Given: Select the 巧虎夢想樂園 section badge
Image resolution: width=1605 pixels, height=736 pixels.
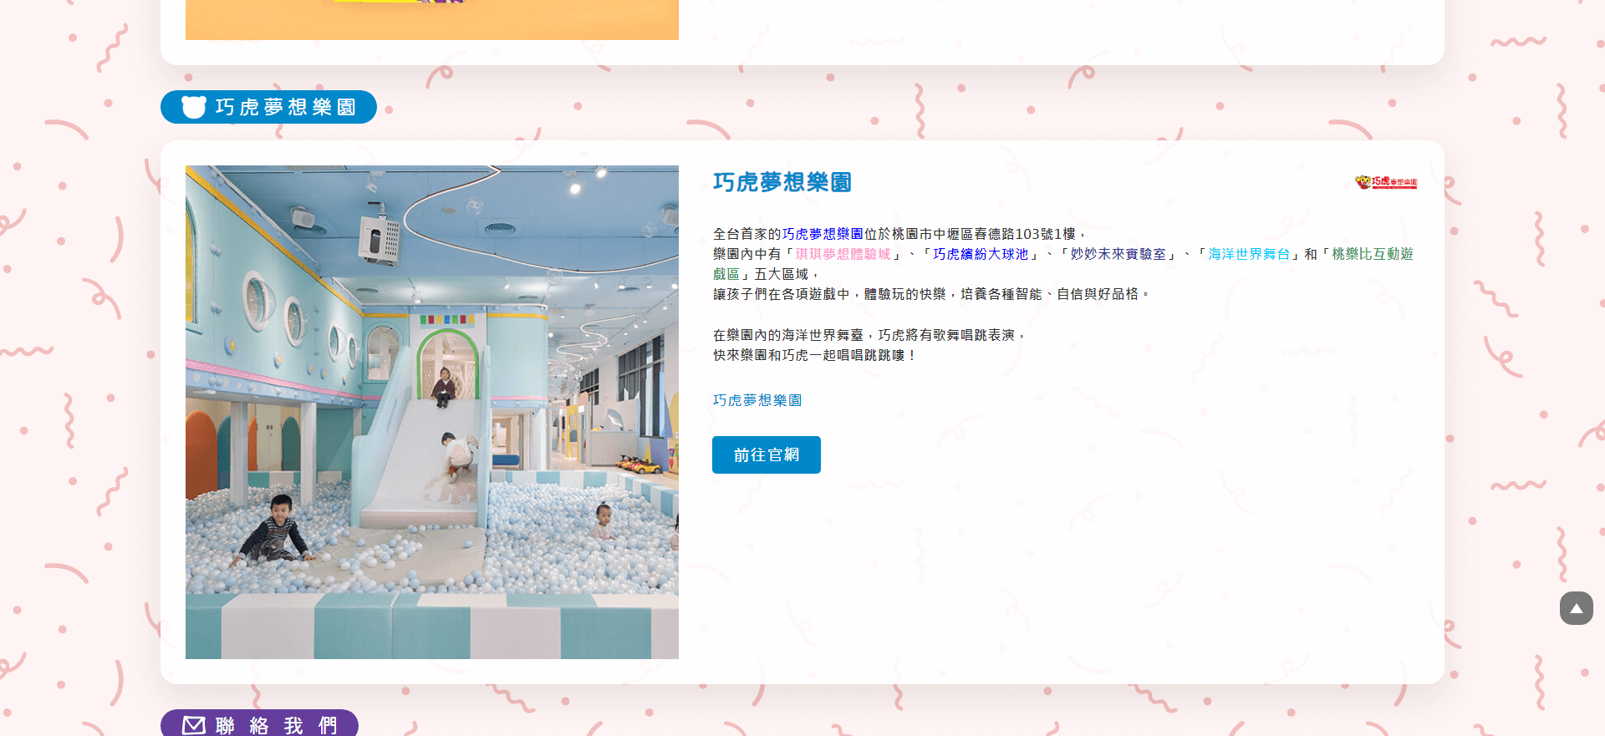Looking at the screenshot, I should pos(268,107).
